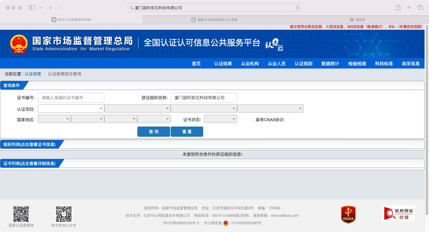This screenshot has height=232, width=429.
Task: Expand the third 认证项目 dropdown
Action: (204, 108)
